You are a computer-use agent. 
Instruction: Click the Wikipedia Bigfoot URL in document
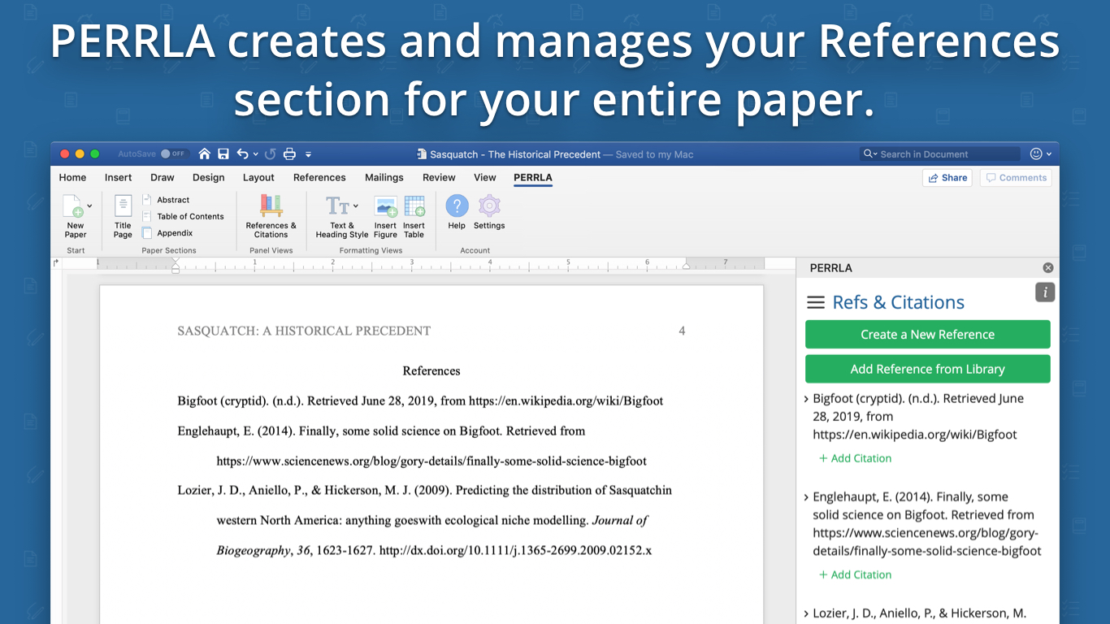pos(566,401)
